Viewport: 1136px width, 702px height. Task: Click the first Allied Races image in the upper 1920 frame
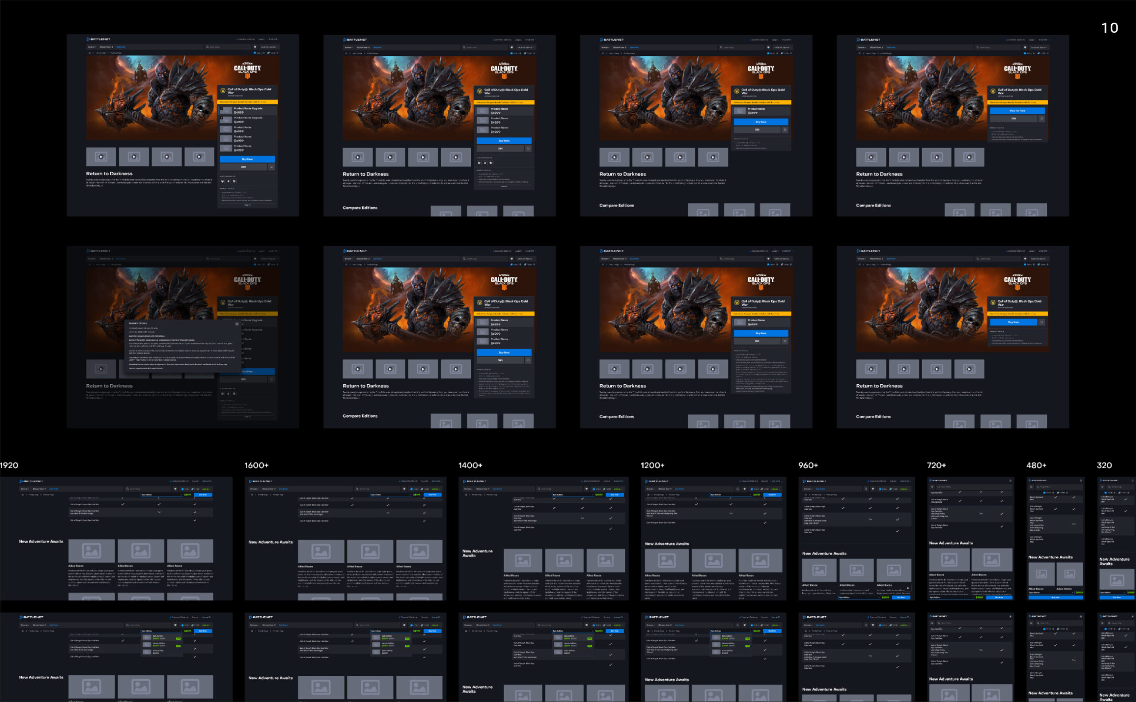[91, 551]
